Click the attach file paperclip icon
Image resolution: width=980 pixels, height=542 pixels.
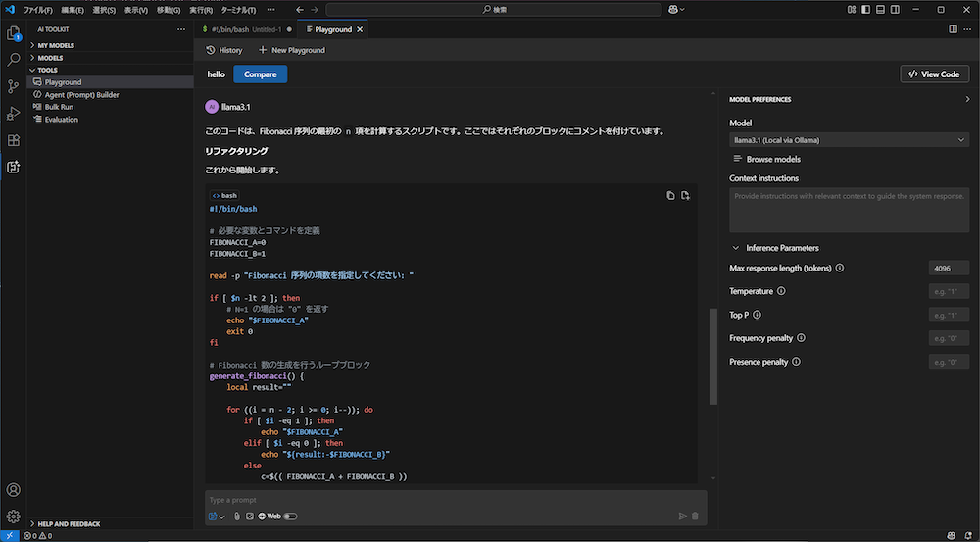coord(236,517)
